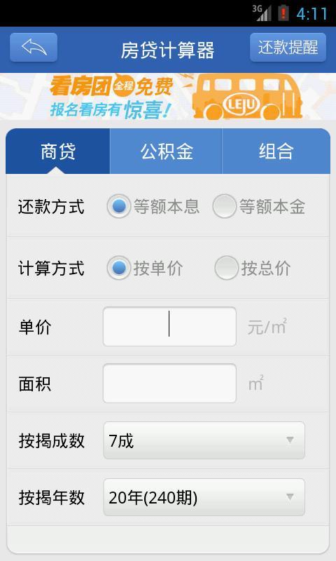Tap the 4:11 clock in the status bar
336x561 pixels.
click(312, 14)
